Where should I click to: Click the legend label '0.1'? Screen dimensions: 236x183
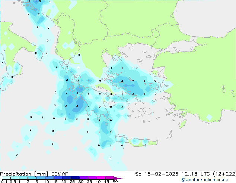pyautogui.click(x=4, y=182)
